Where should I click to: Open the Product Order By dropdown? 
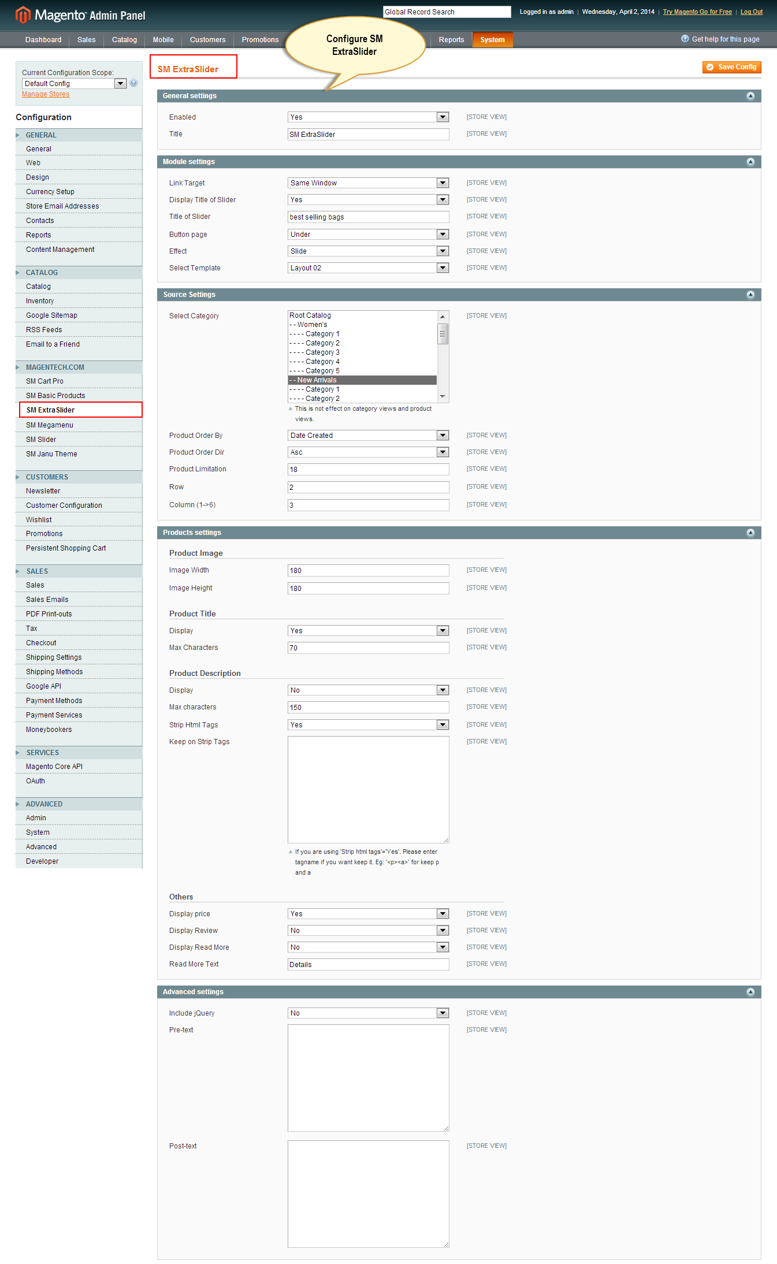(369, 436)
